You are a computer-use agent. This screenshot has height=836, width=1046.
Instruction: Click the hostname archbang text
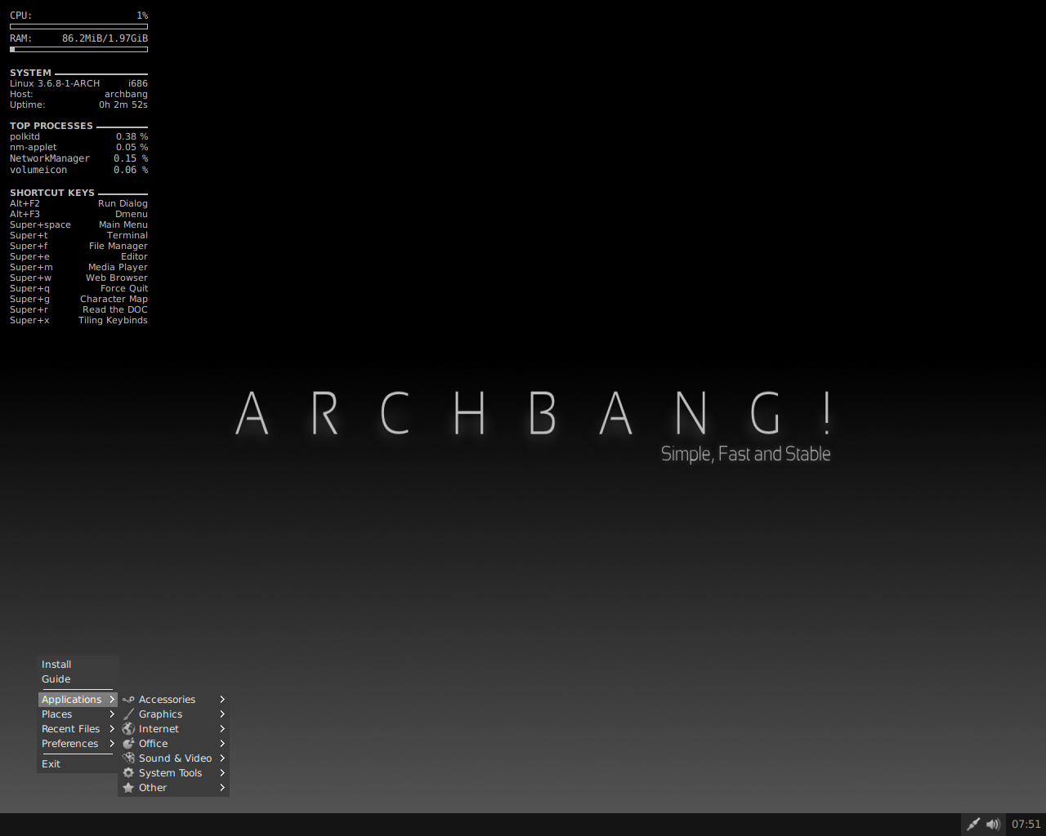[126, 94]
